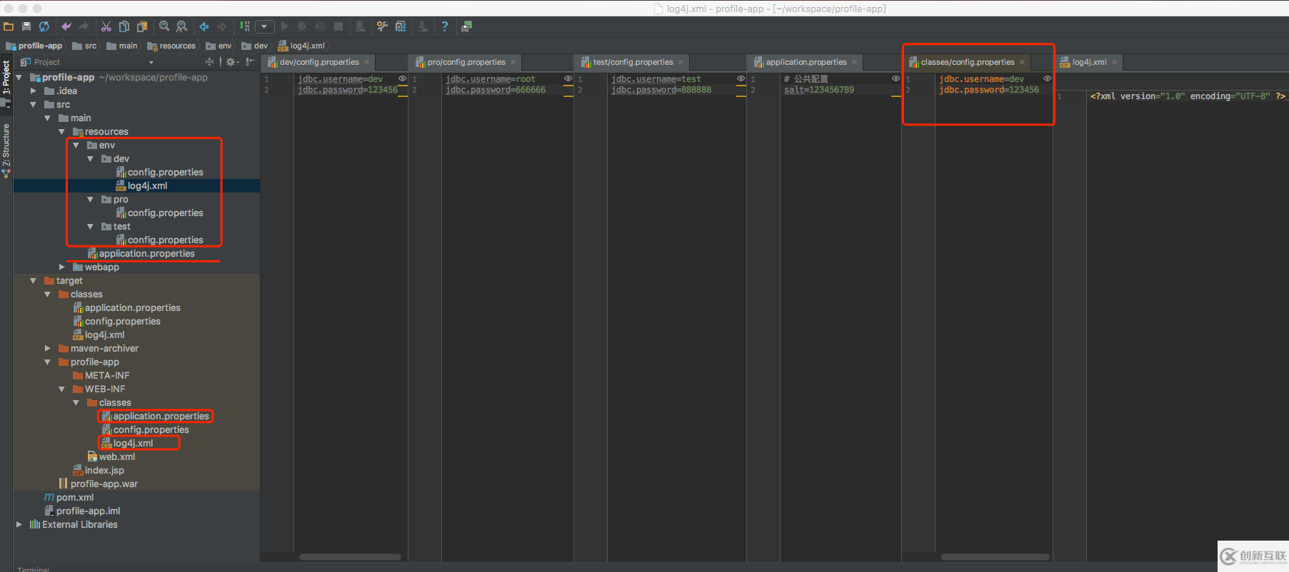Click the Help question mark icon
The height and width of the screenshot is (572, 1289).
coord(445,26)
